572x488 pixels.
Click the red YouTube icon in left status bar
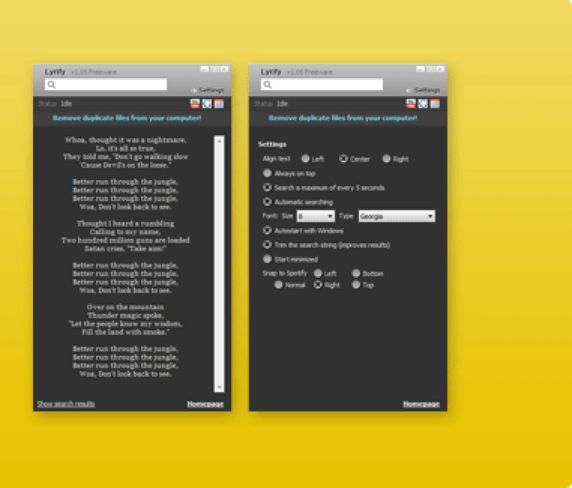click(x=195, y=104)
